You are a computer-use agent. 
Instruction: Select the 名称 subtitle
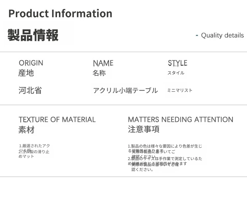(99, 73)
